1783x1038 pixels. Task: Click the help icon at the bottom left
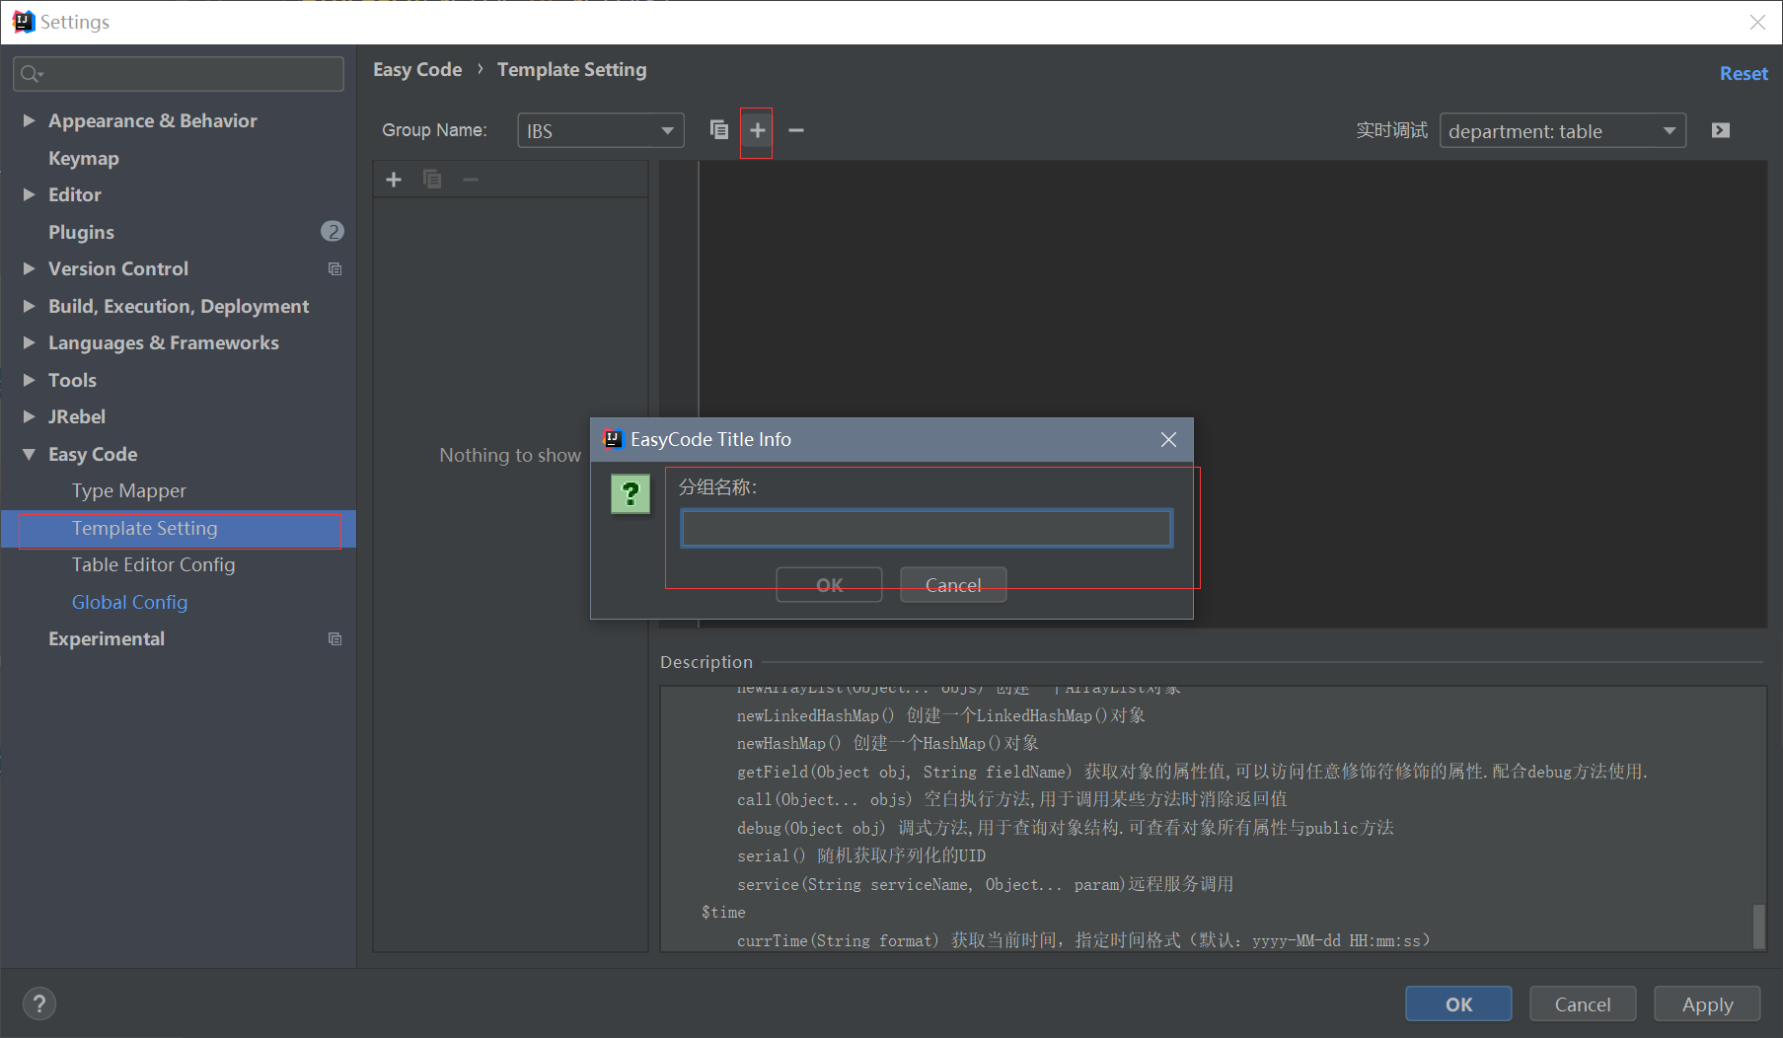(x=39, y=1003)
